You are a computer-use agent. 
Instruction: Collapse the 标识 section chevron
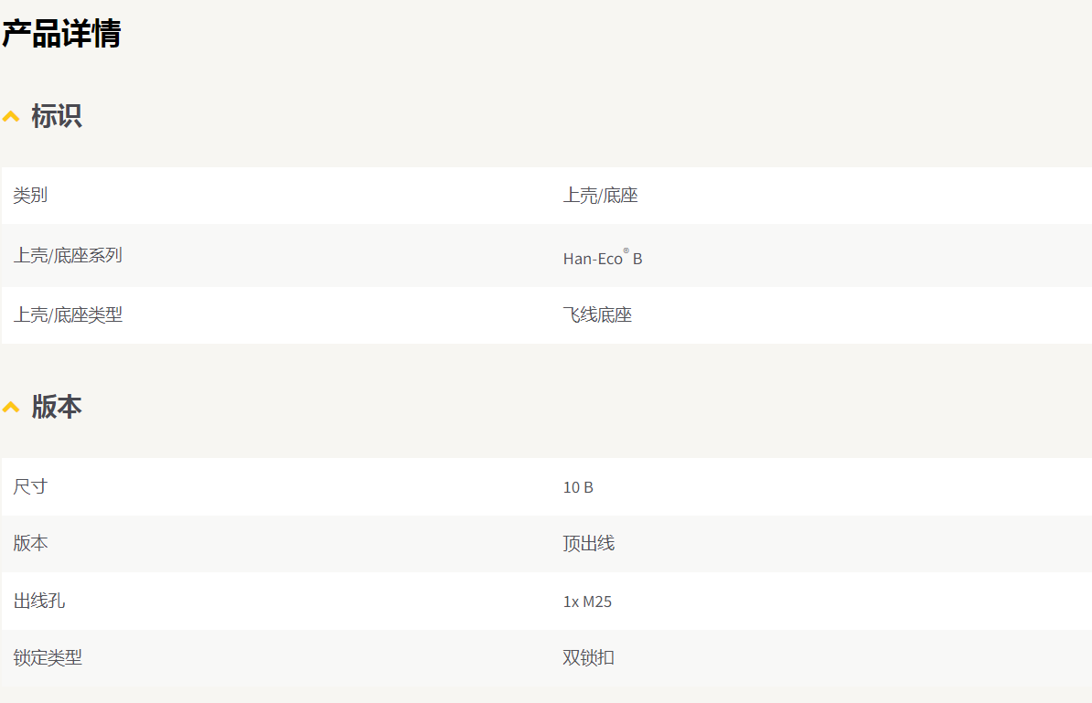pyautogui.click(x=10, y=116)
